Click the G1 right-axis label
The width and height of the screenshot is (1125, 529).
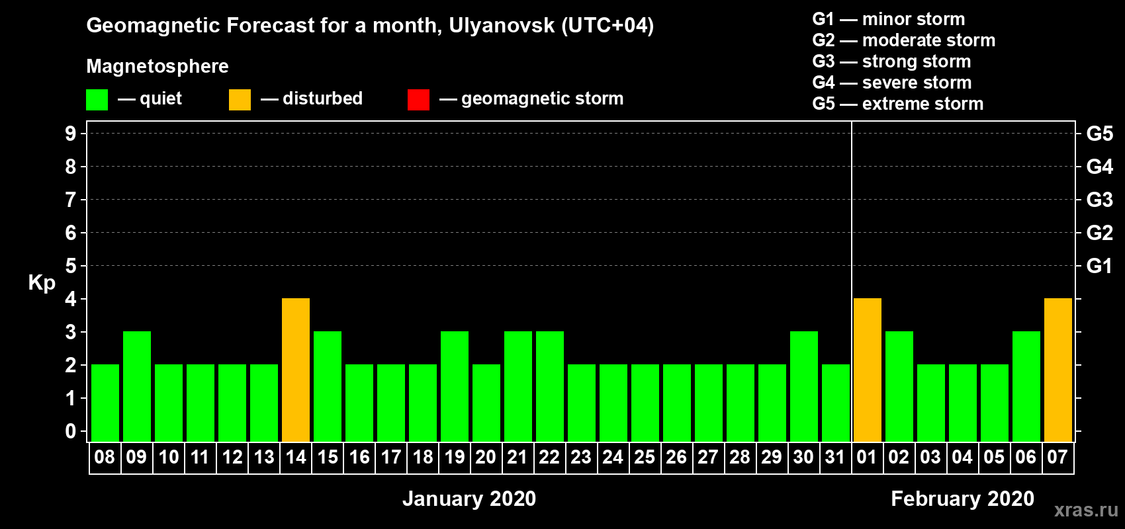click(x=1100, y=266)
